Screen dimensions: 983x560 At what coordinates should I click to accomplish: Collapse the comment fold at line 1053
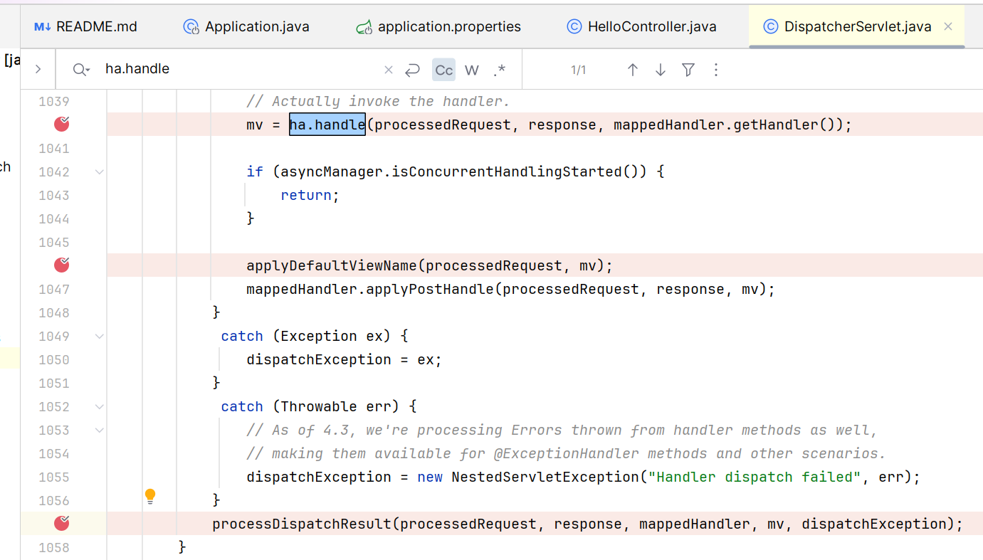[99, 430]
